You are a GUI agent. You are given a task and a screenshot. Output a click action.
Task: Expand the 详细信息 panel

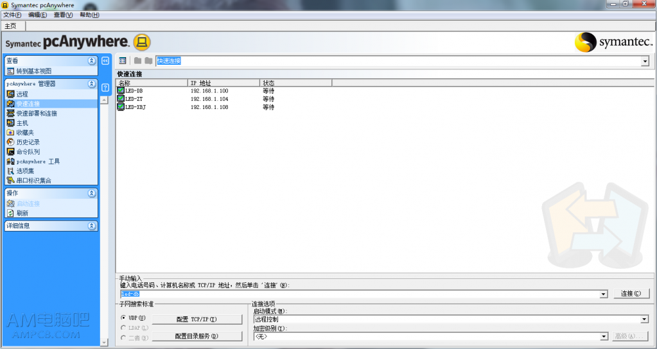[92, 226]
